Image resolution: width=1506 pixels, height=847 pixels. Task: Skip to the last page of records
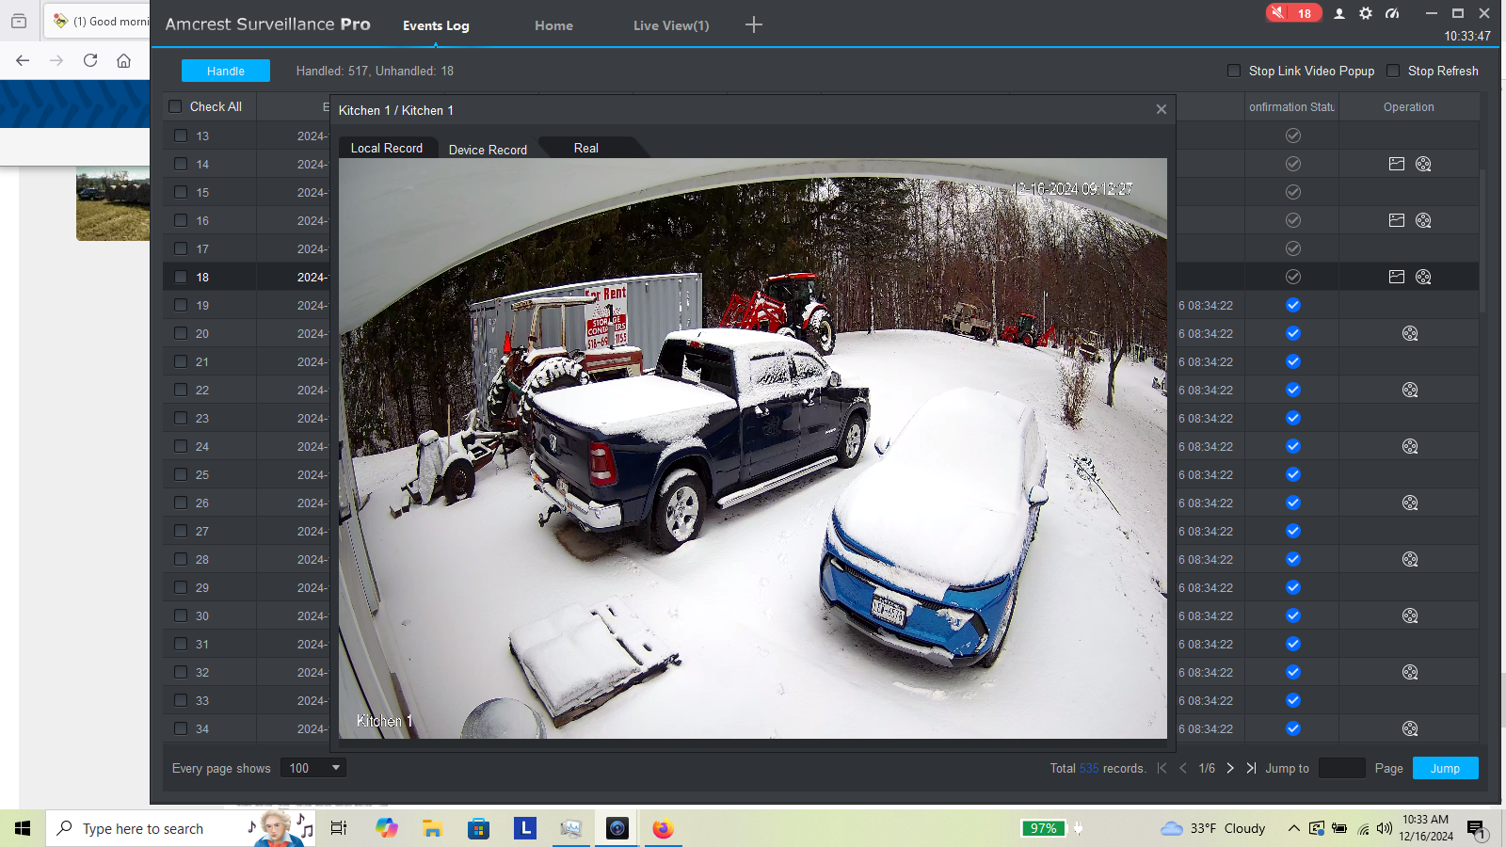pyautogui.click(x=1251, y=768)
